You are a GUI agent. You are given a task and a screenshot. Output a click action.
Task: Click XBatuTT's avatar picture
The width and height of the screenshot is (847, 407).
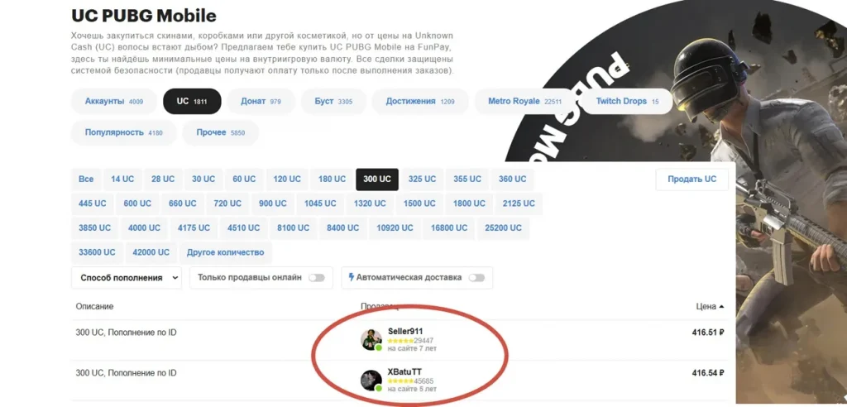(x=371, y=381)
